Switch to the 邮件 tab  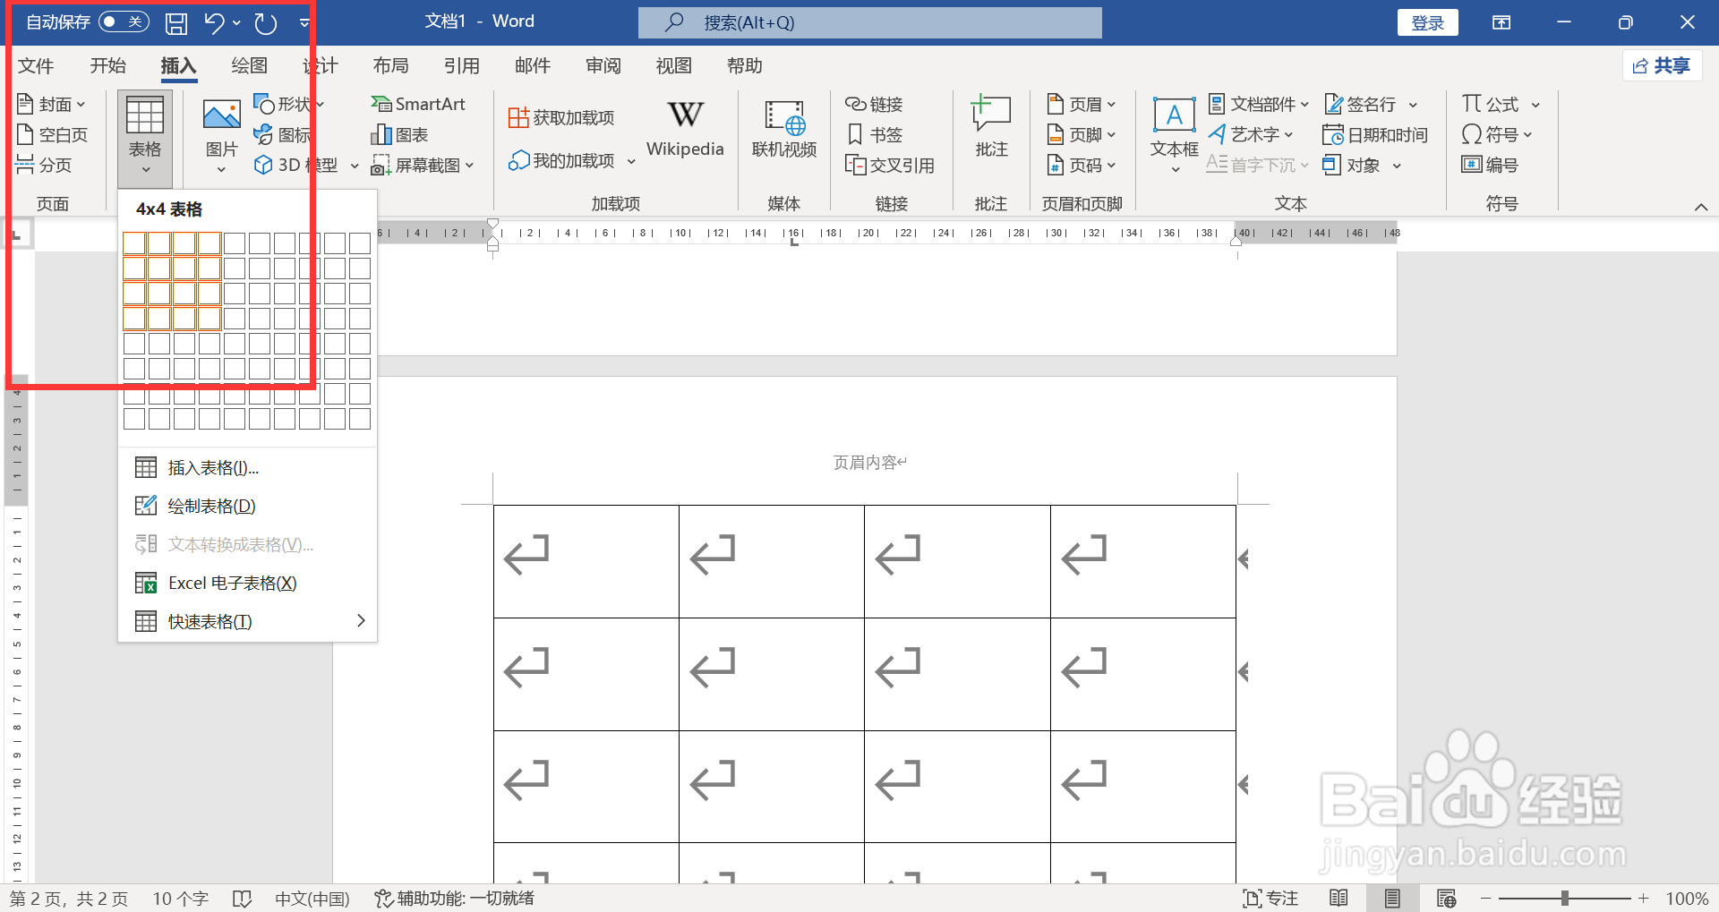[532, 65]
